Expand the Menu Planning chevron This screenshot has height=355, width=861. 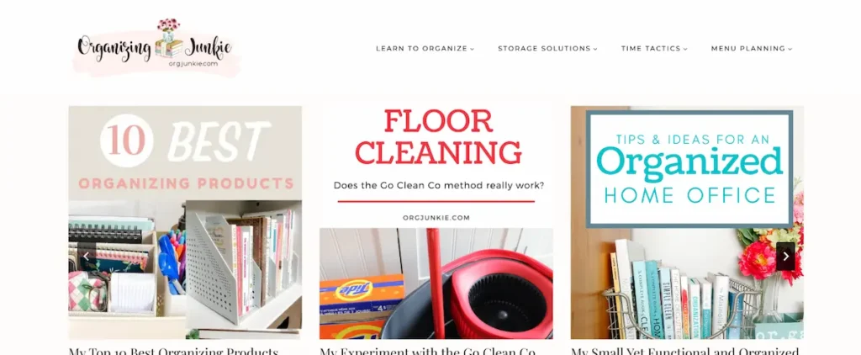[790, 49]
